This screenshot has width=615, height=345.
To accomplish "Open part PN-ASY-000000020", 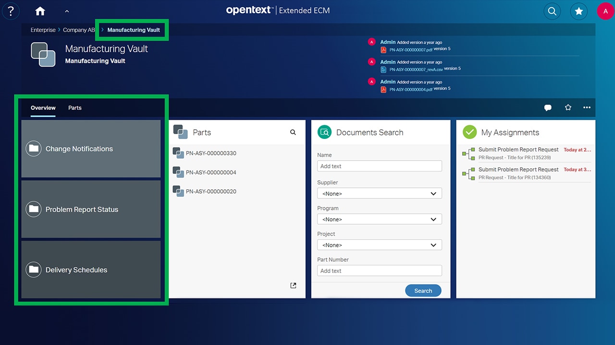I will (x=211, y=191).
